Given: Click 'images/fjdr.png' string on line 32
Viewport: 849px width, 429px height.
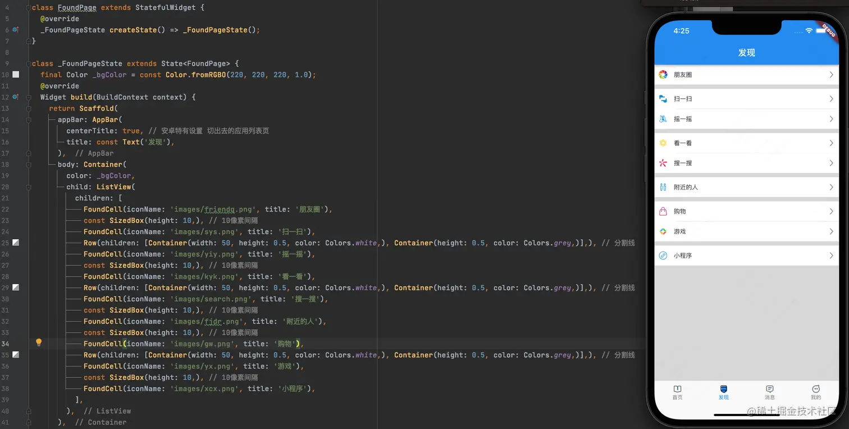Looking at the screenshot, I should 207,321.
